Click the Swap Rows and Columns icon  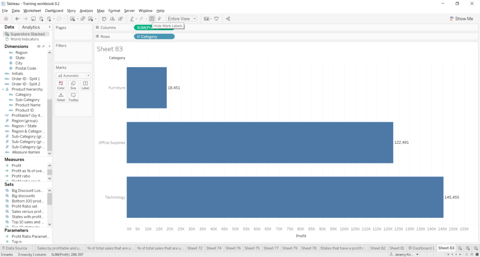(x=104, y=19)
